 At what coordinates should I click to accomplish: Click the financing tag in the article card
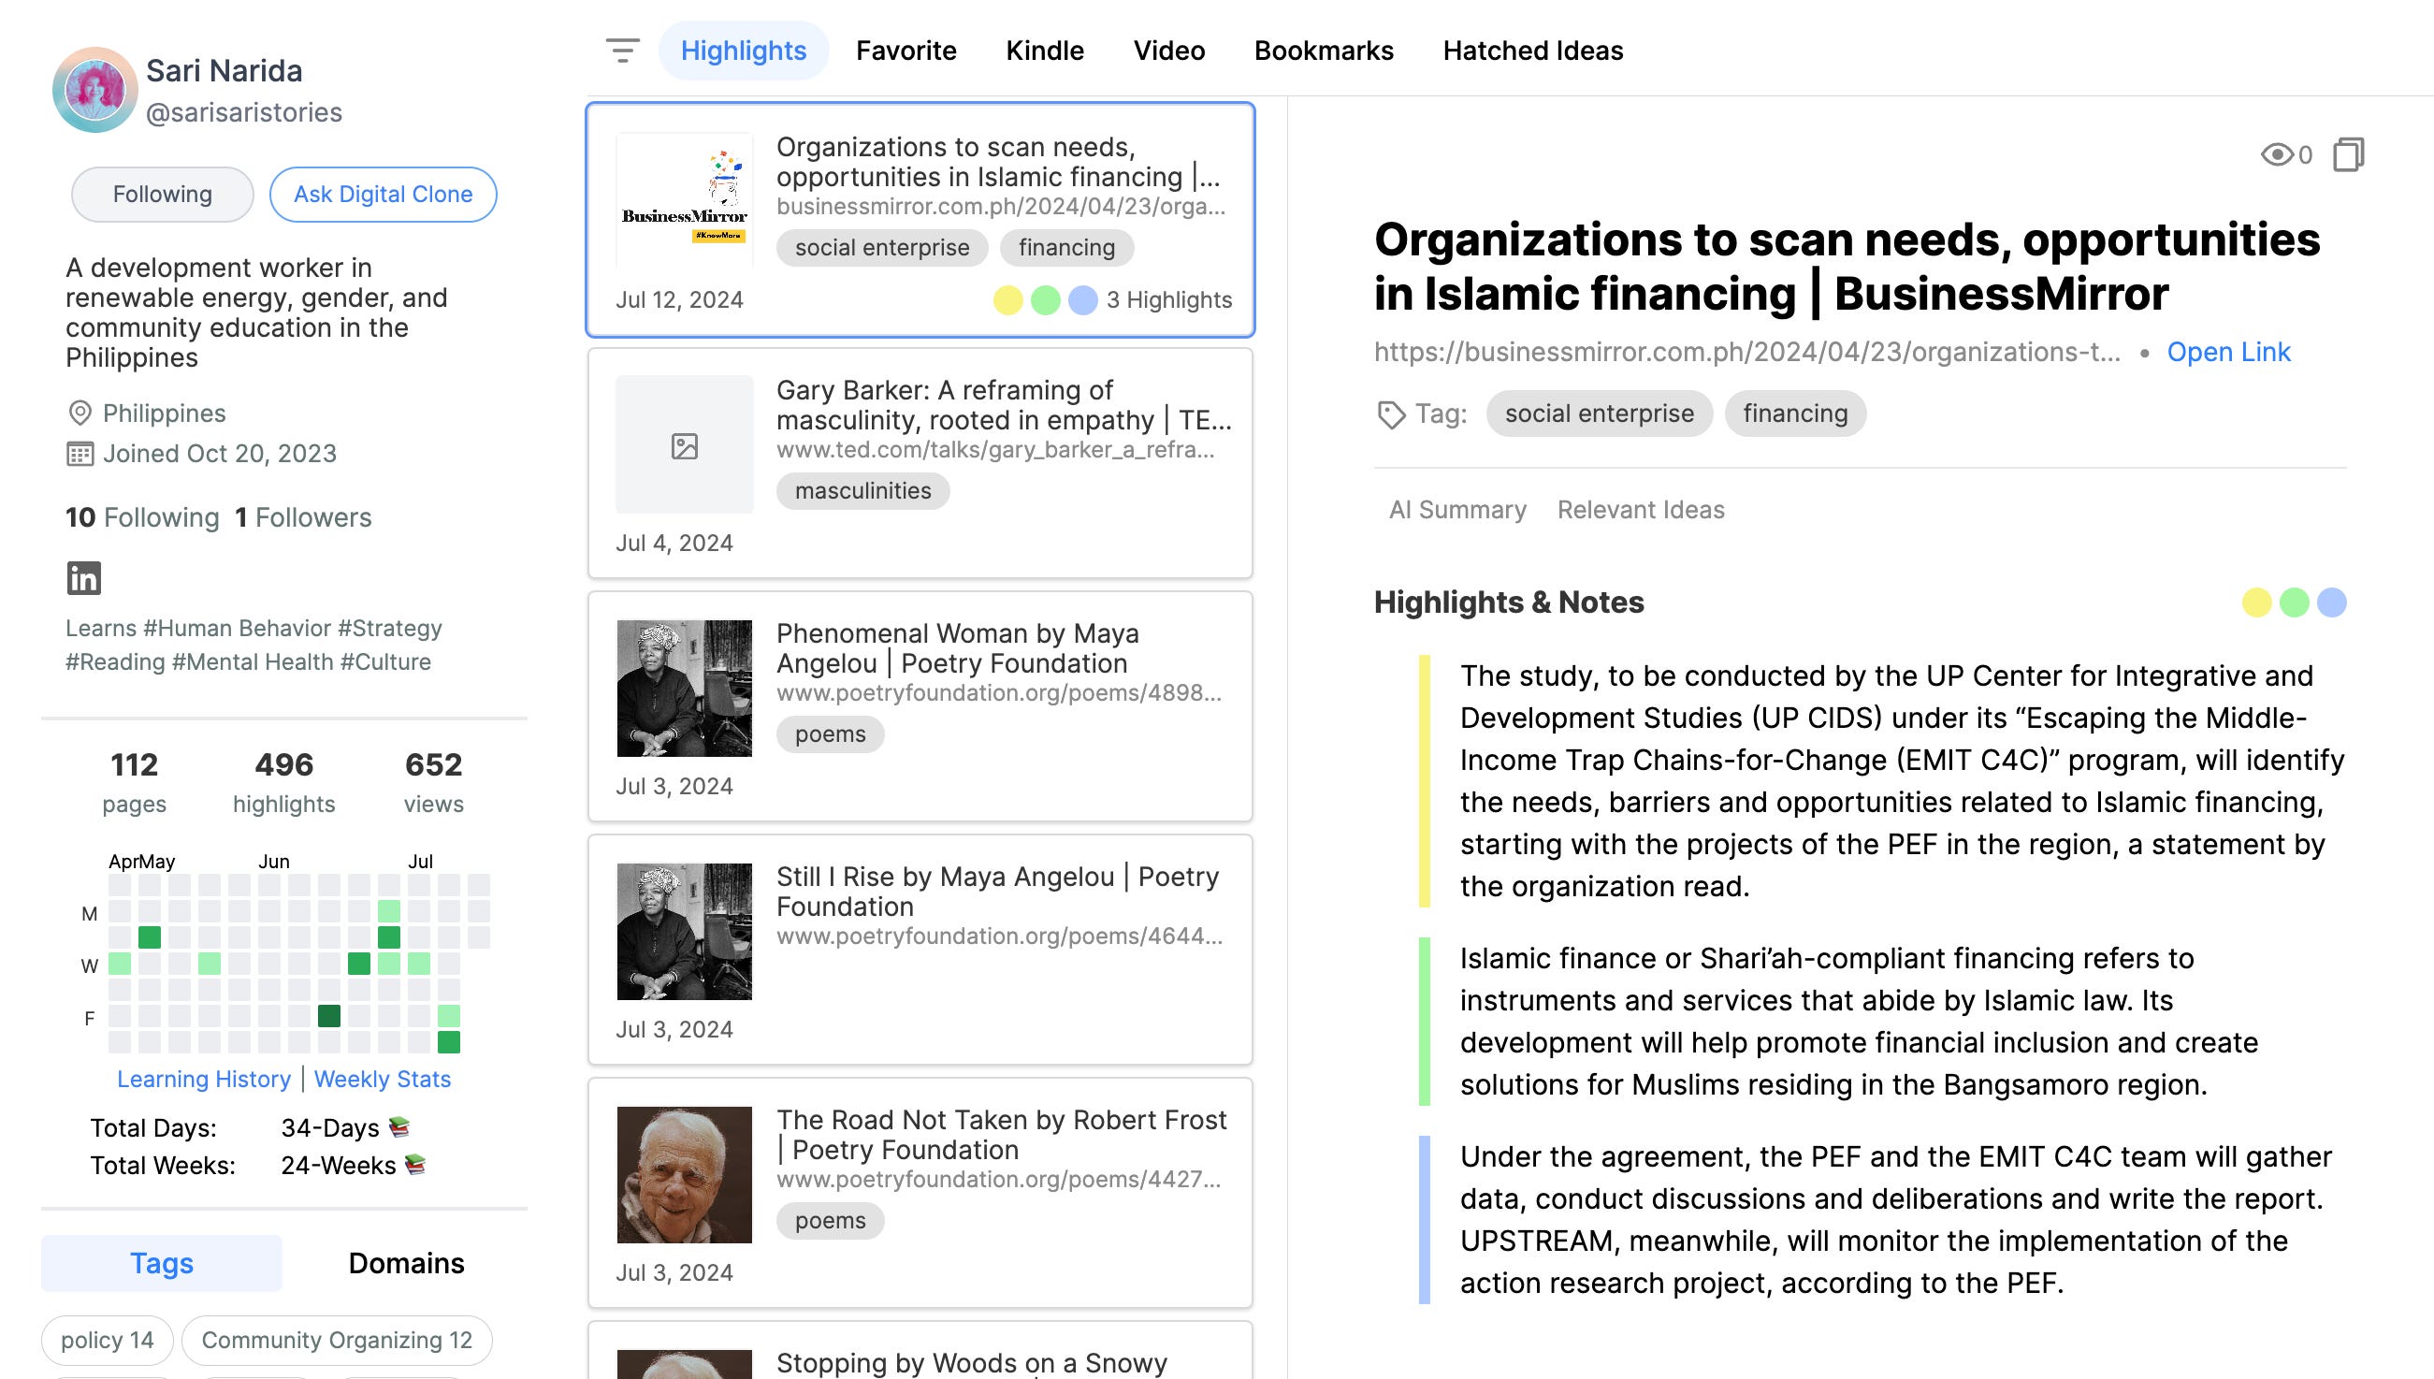1067,247
